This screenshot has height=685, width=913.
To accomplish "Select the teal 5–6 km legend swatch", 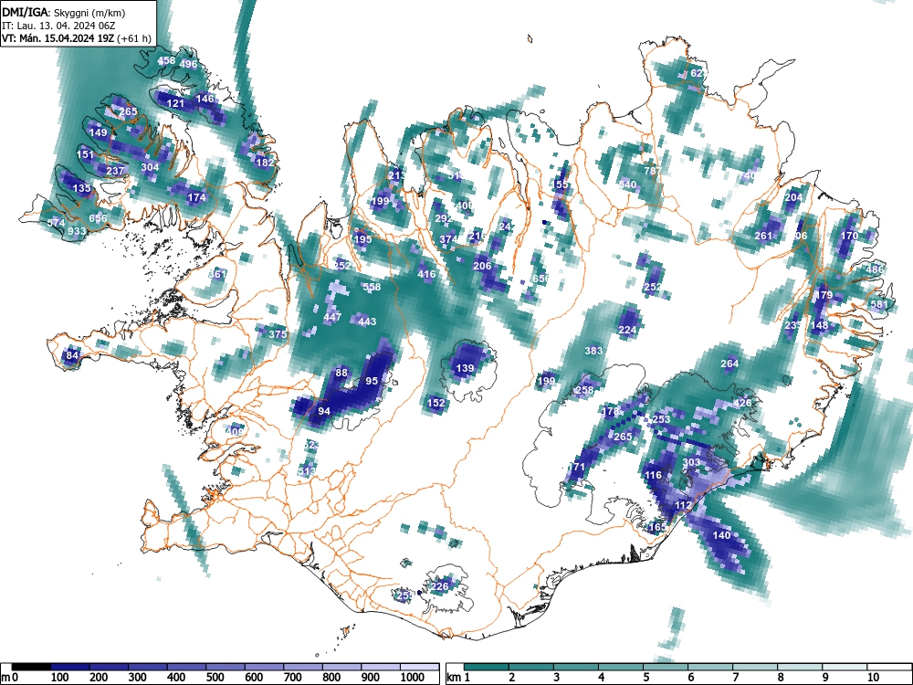I will [666, 667].
